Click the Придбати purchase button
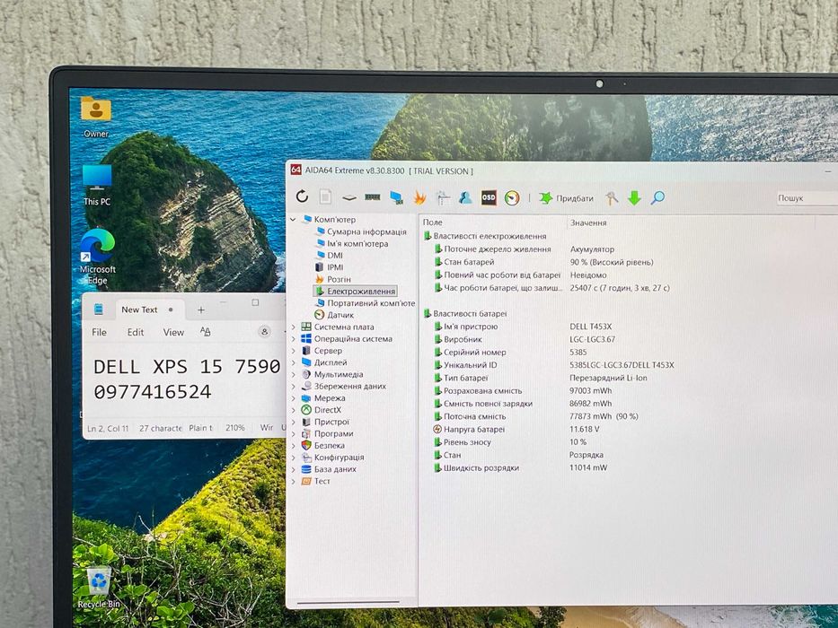This screenshot has width=838, height=628. (x=566, y=198)
